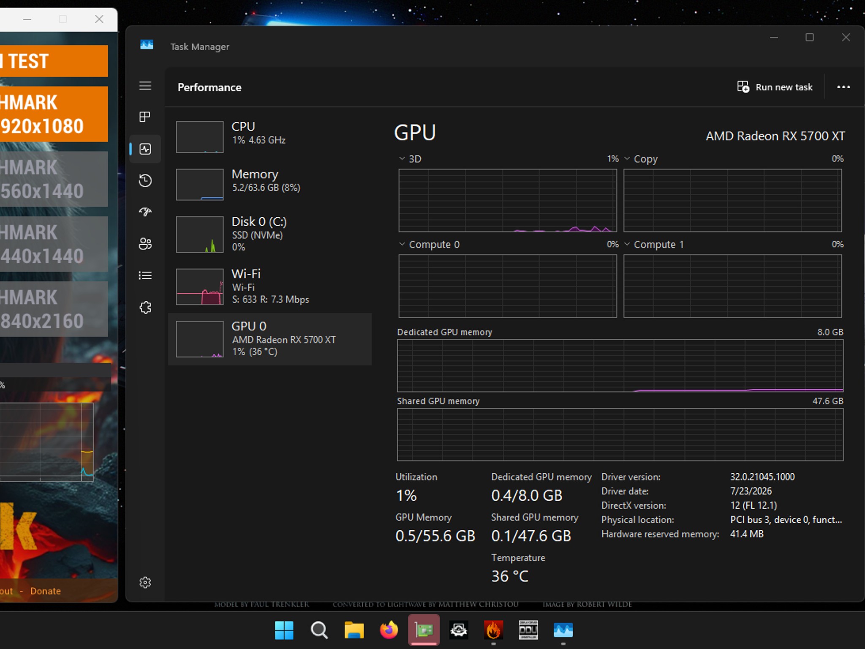
Task: Click Run new task button
Action: coord(775,87)
